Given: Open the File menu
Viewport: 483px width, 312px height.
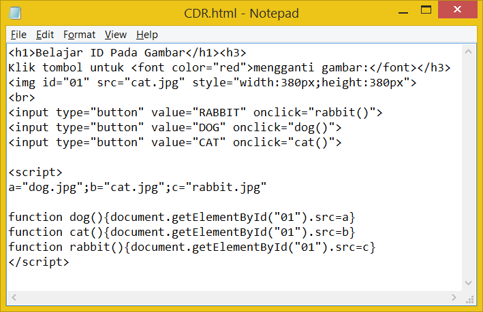Looking at the screenshot, I should point(18,35).
